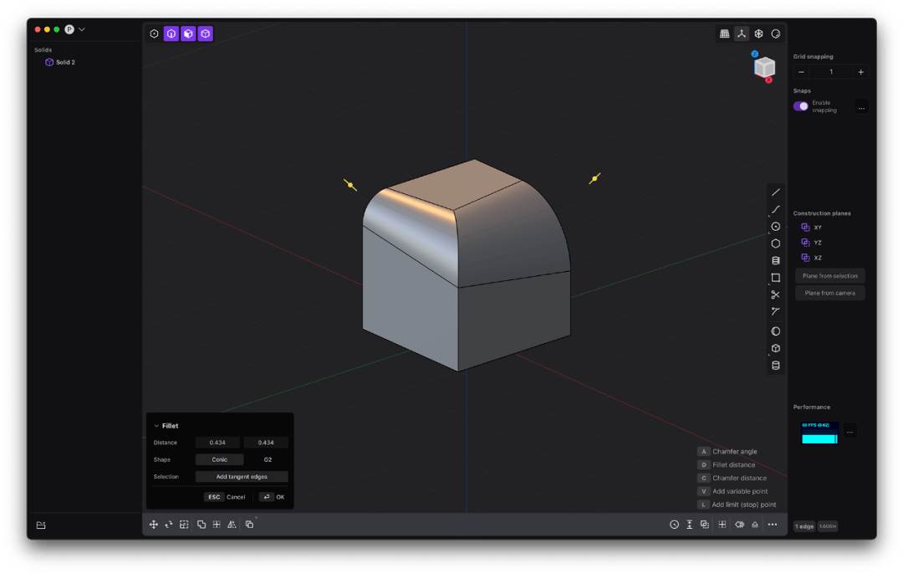Toggle the Enable snapping switch
This screenshot has height=574, width=903.
pyautogui.click(x=801, y=106)
